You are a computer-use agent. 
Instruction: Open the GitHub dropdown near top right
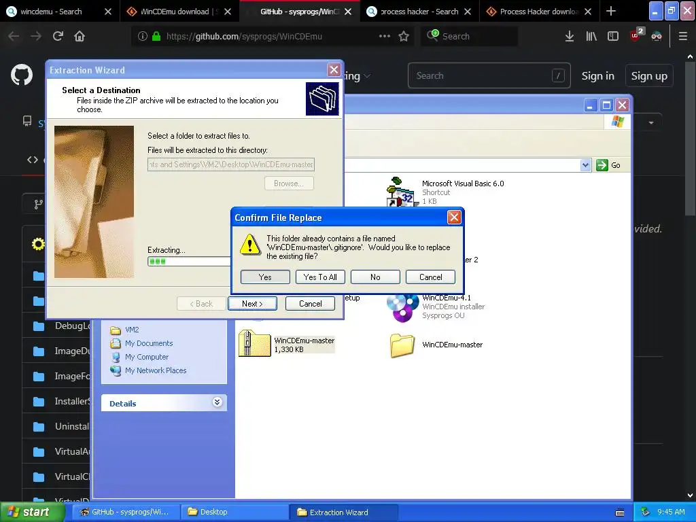click(x=651, y=122)
